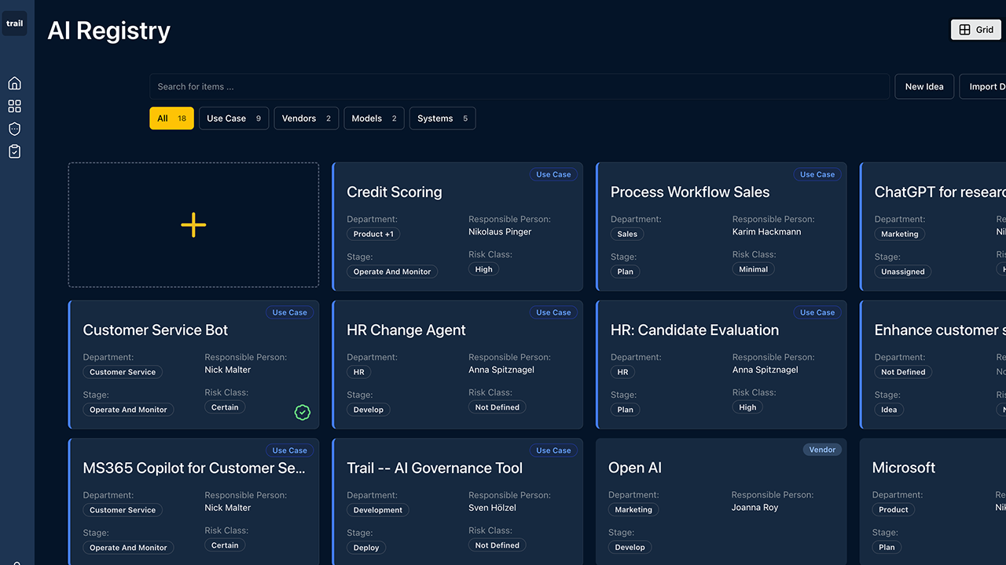Open the Open AI vendor card
Image resolution: width=1006 pixels, height=565 pixels.
(x=721, y=502)
